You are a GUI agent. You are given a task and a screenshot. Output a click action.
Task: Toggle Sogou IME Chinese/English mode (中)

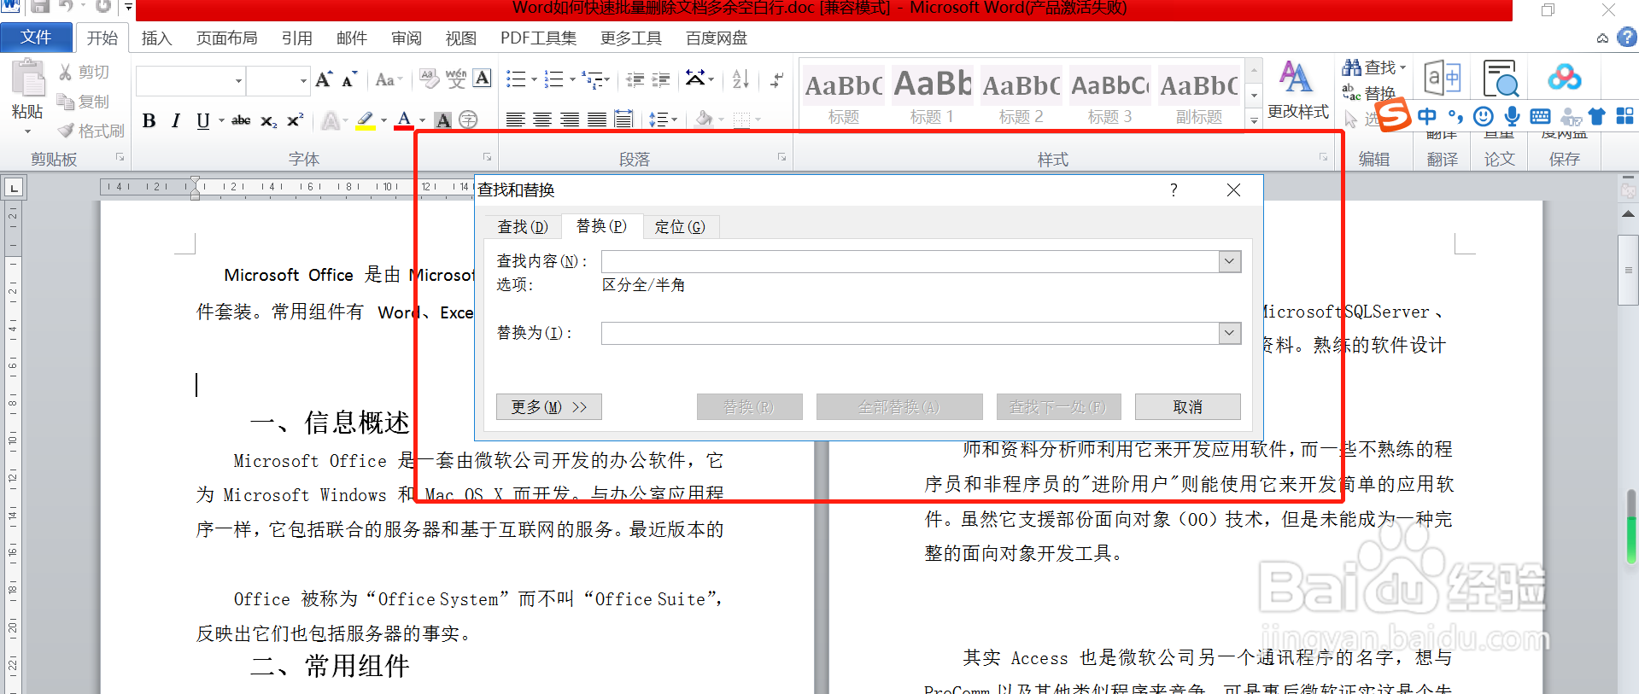point(1426,116)
